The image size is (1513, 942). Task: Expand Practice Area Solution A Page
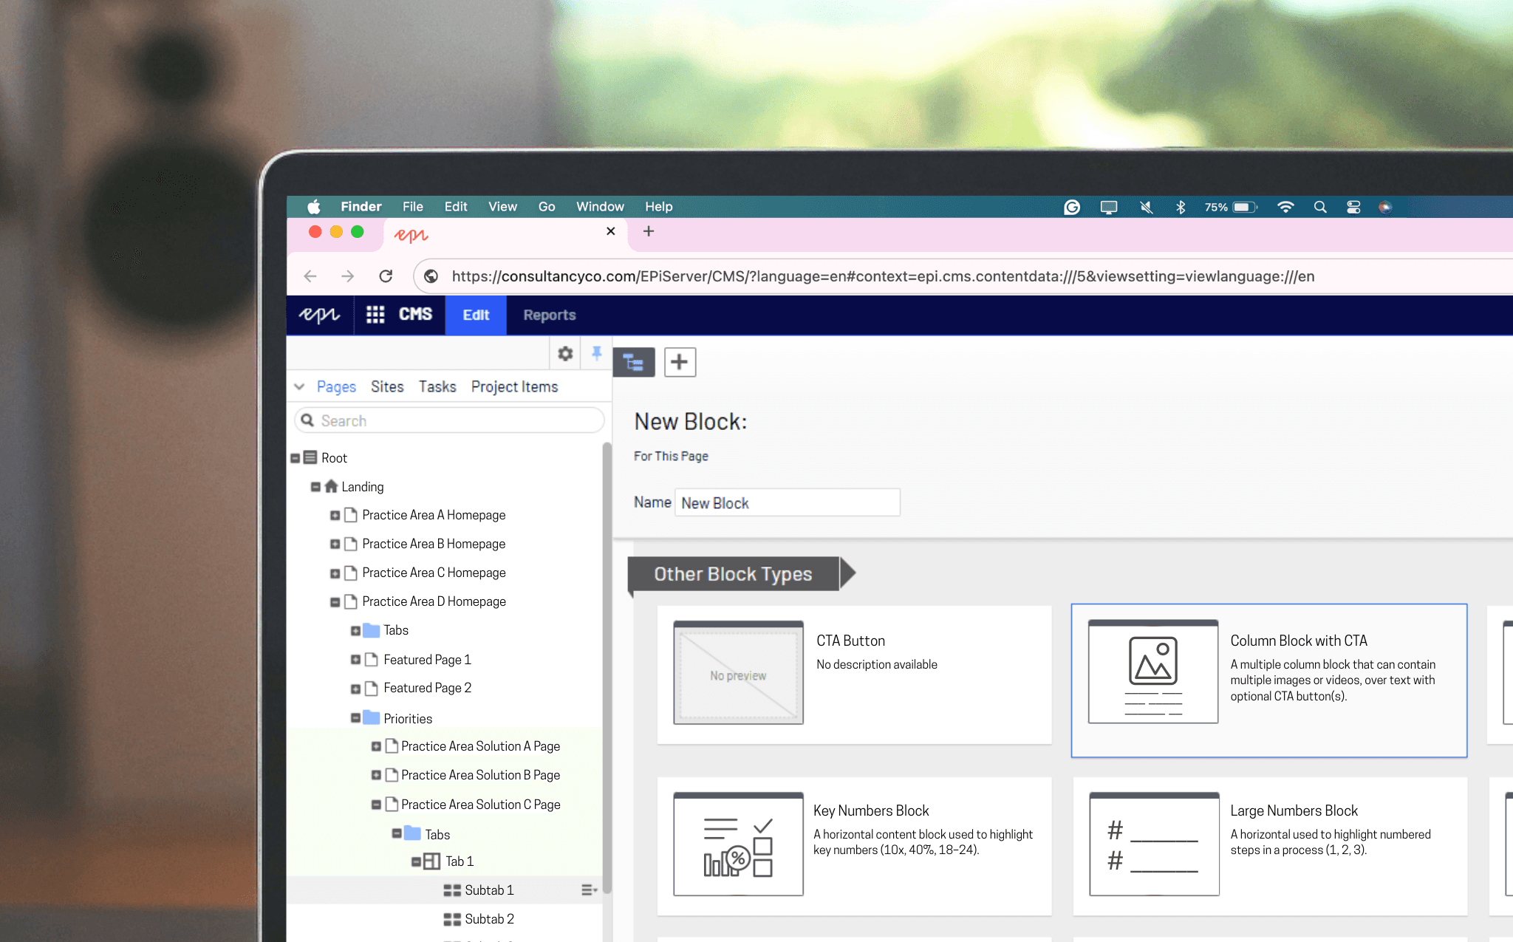tap(377, 747)
